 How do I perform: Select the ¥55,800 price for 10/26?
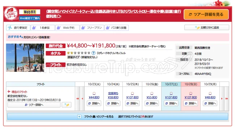(152, 97)
